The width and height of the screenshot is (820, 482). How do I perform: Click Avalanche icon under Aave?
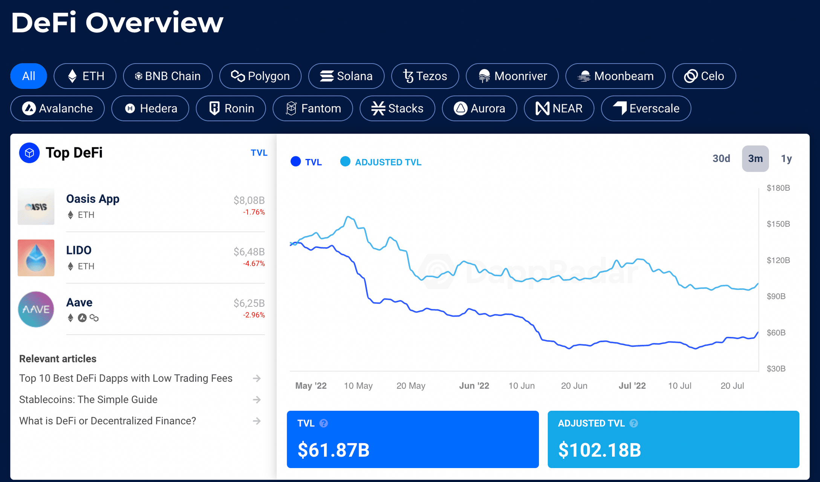tap(82, 318)
